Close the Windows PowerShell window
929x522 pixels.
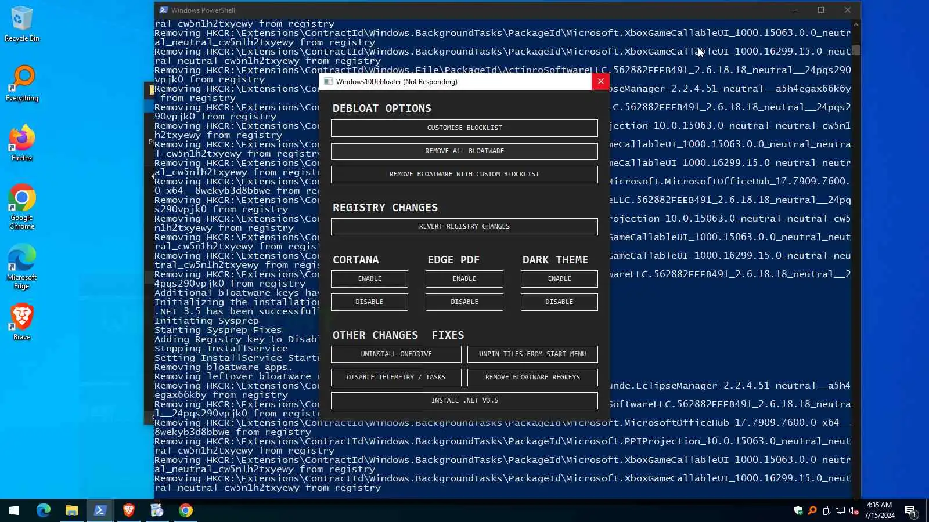848,10
